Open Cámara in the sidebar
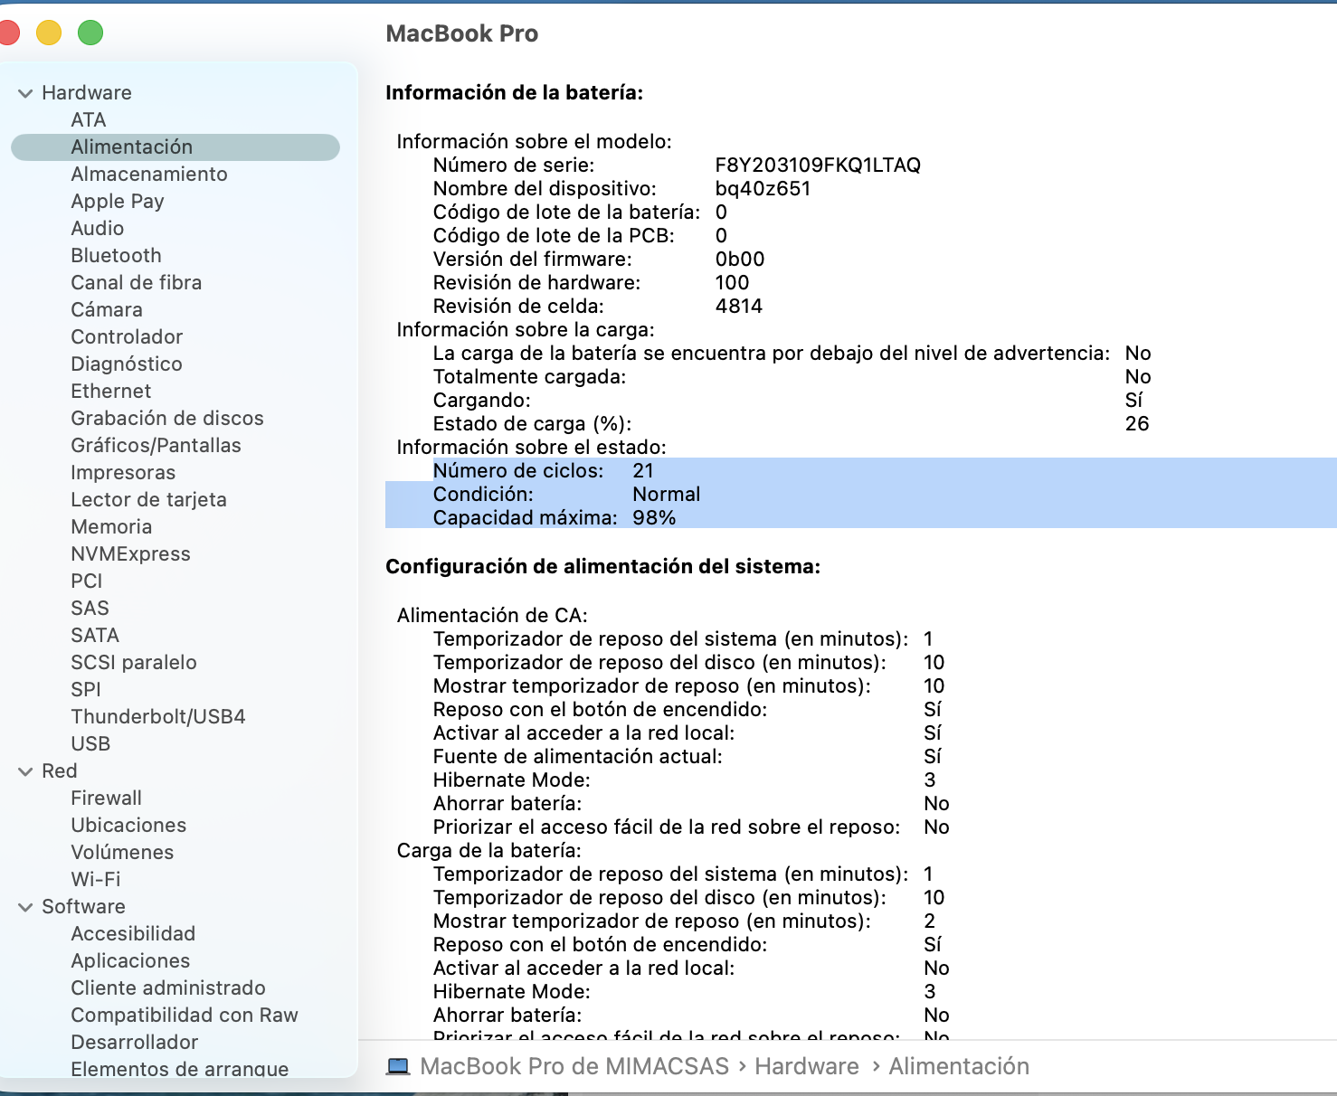 (x=107, y=310)
